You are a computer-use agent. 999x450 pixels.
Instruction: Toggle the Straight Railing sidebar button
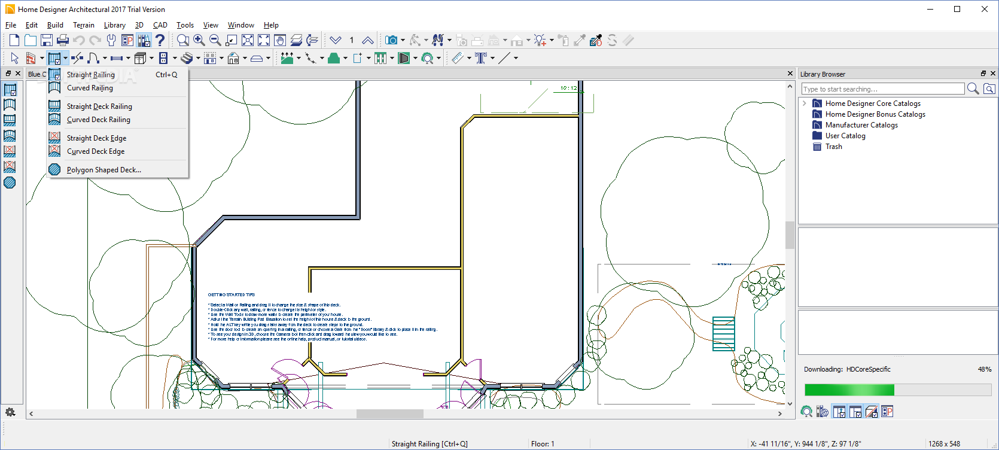tap(10, 90)
